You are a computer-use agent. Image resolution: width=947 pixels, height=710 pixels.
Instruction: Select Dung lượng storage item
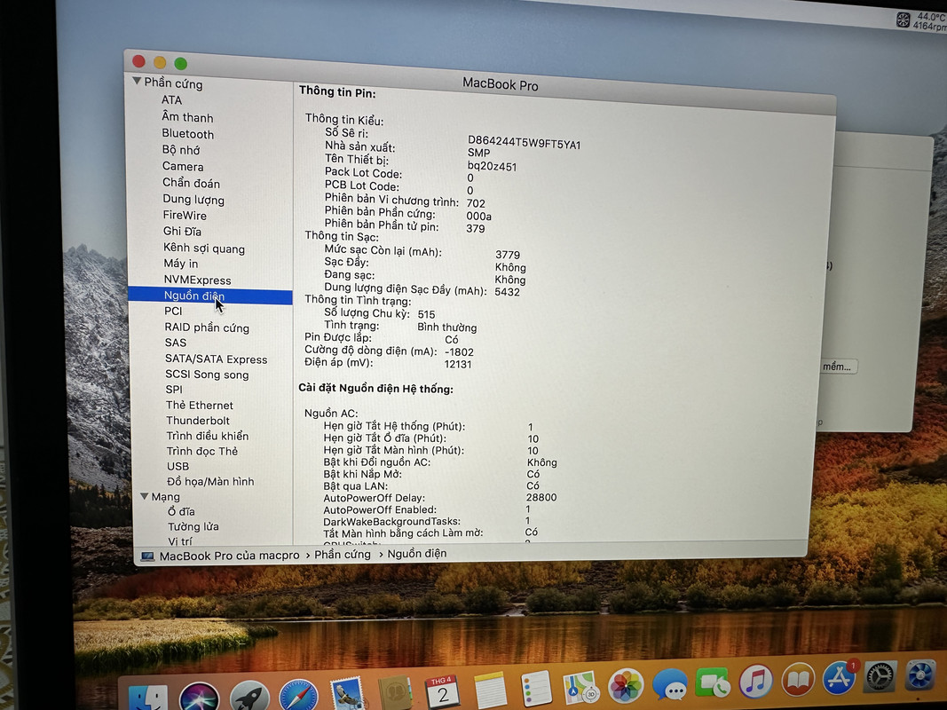click(x=193, y=200)
